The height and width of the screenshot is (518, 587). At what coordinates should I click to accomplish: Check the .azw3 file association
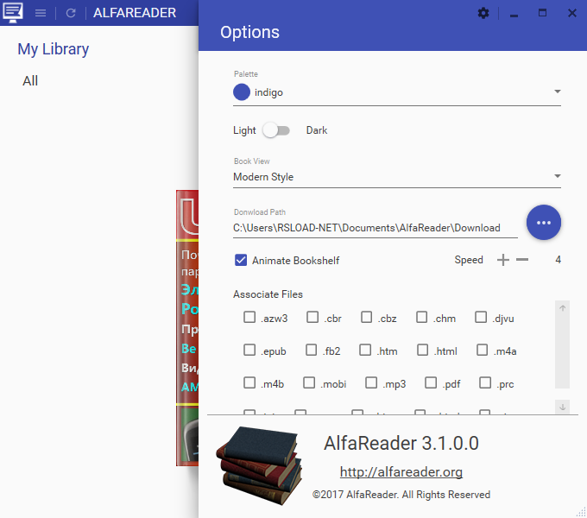point(249,317)
